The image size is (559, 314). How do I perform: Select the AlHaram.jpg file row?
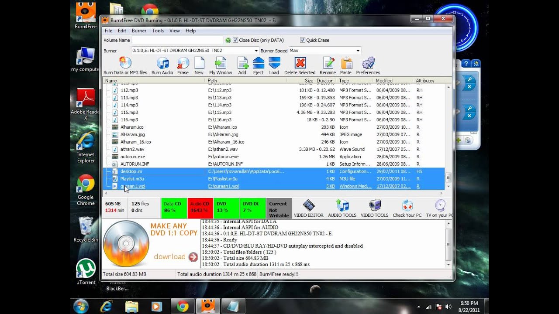point(274,135)
